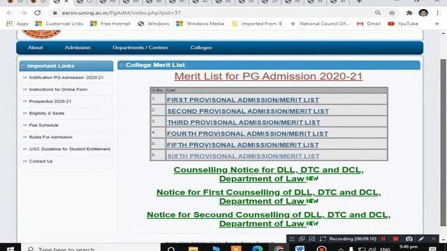Open the Chrome profile avatar
The width and height of the screenshot is (447, 251).
(423, 13)
